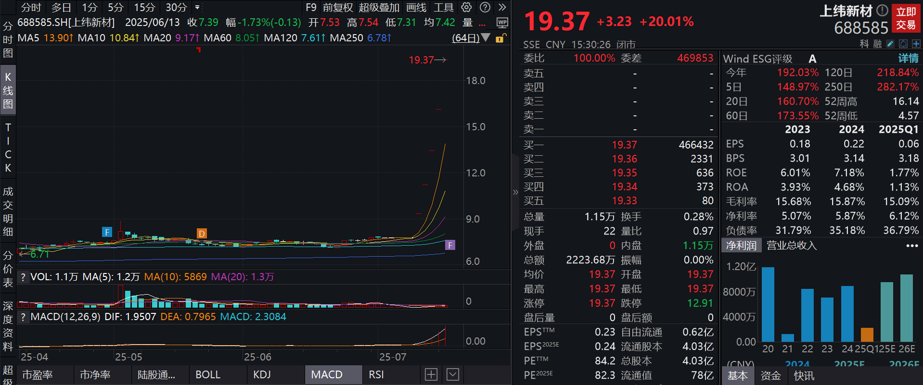This screenshot has width=923, height=385.
Task: Toggle the 前复权 price adjustment option
Action: pos(338,7)
